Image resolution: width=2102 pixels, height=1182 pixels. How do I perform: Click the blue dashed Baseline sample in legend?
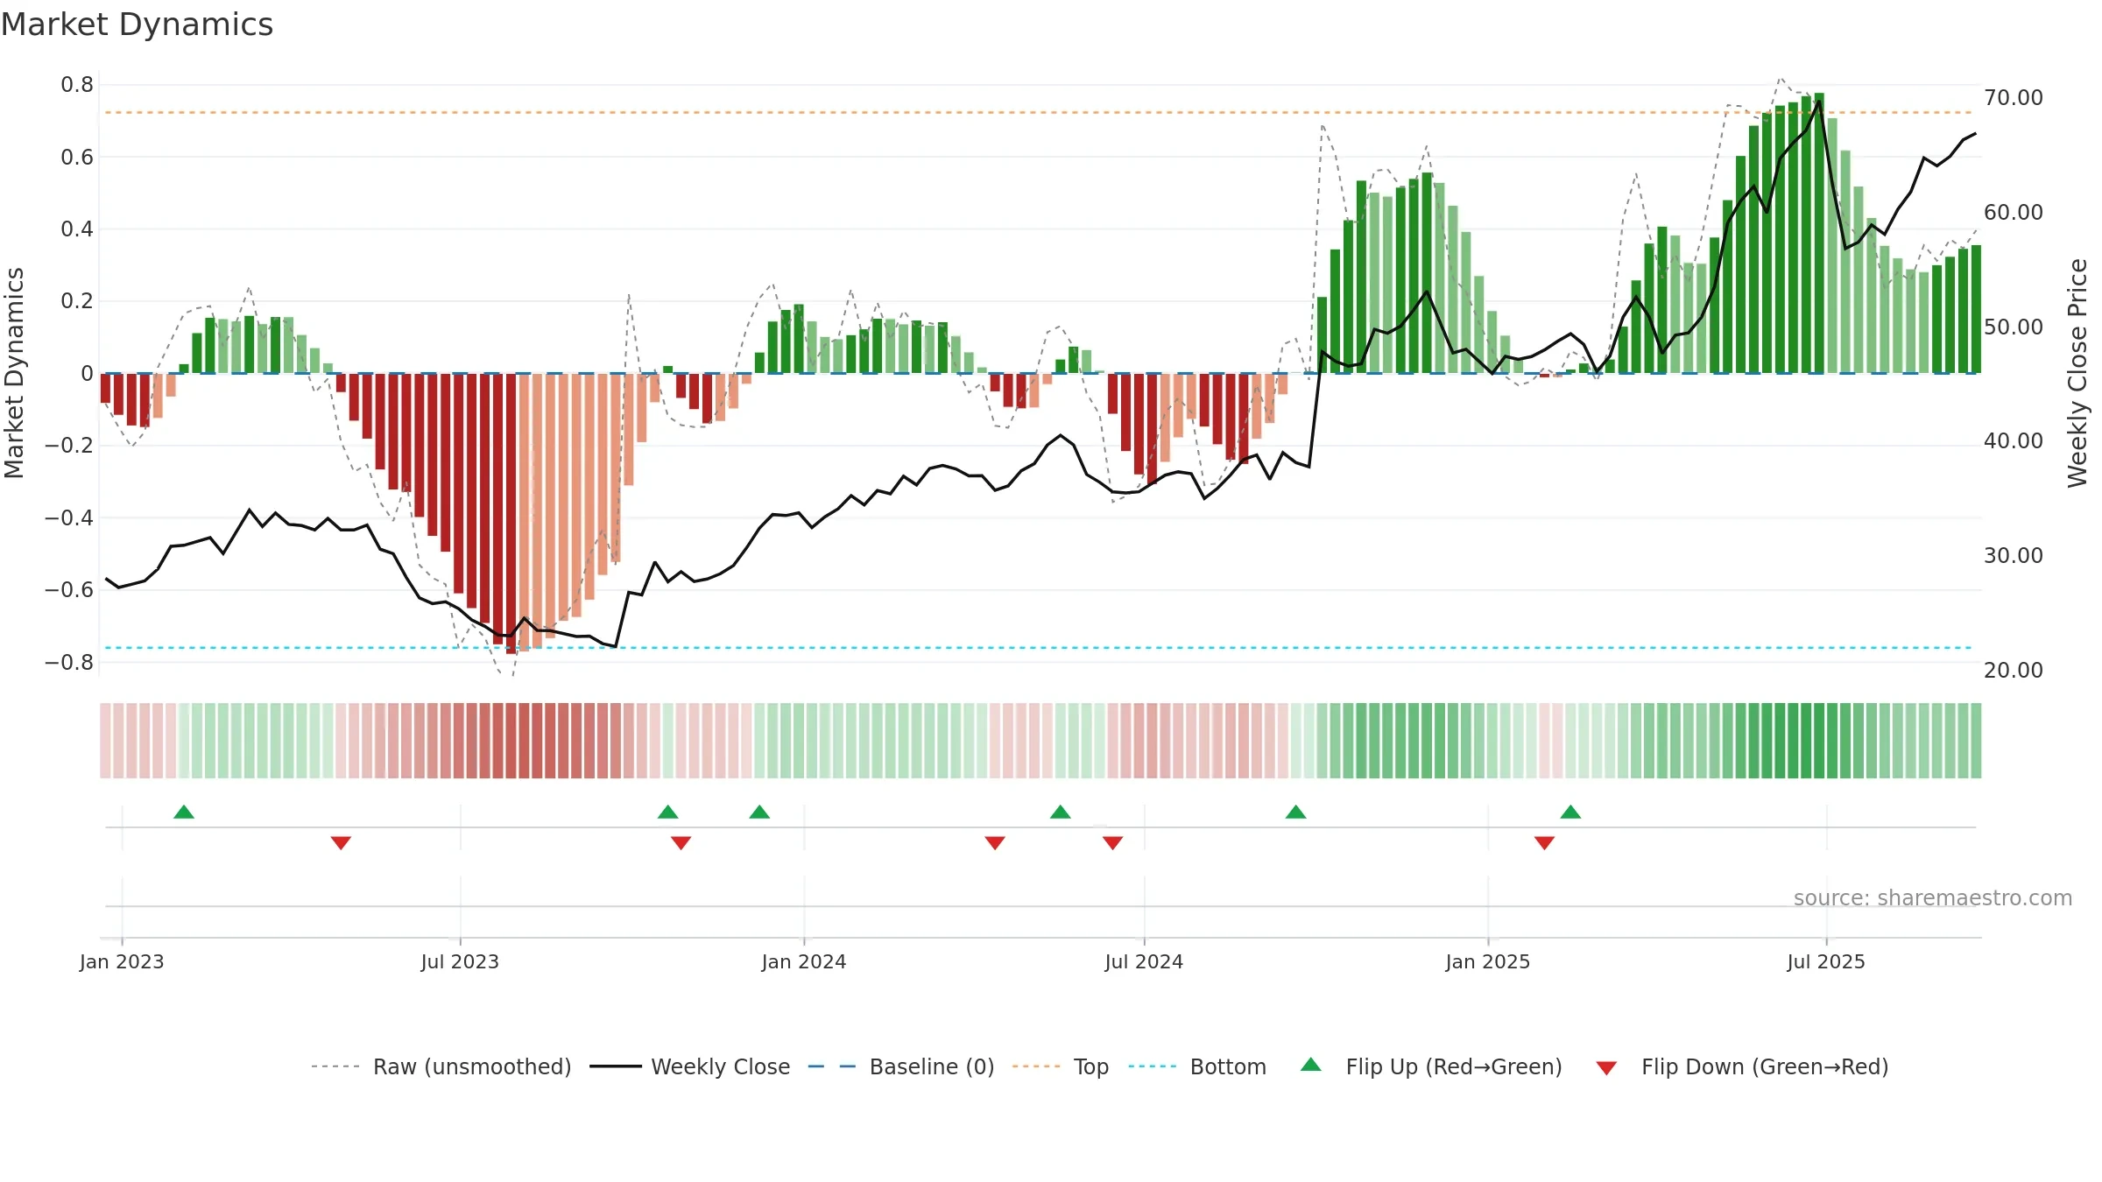click(x=832, y=1066)
